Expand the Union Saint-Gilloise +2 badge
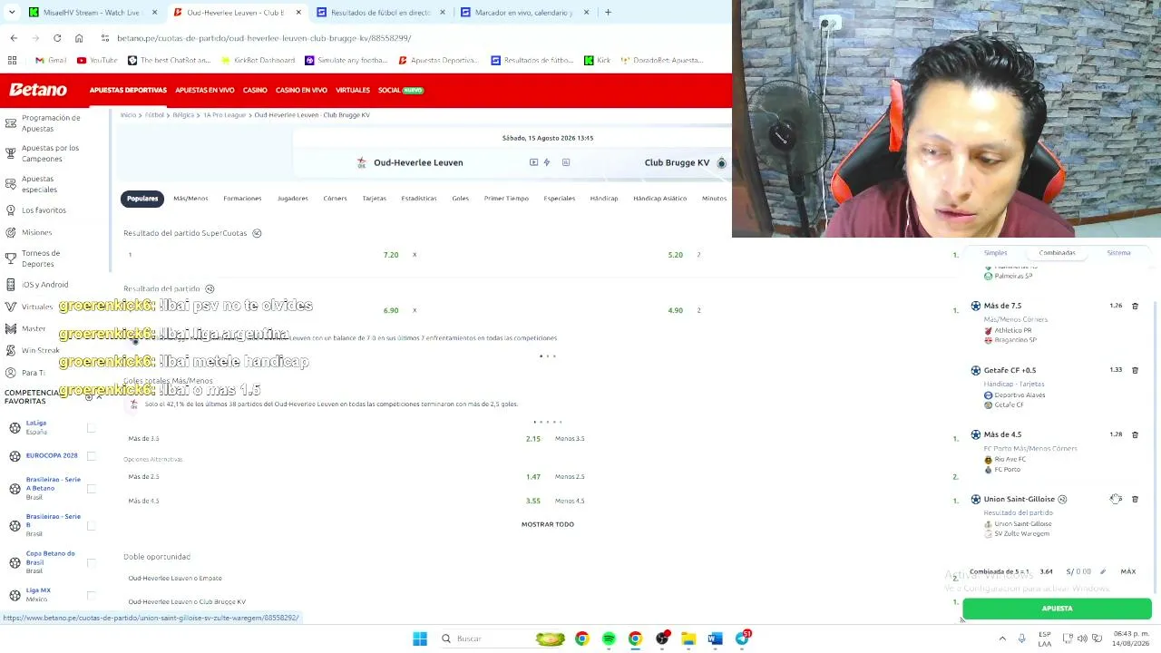The image size is (1161, 653). 1062,499
